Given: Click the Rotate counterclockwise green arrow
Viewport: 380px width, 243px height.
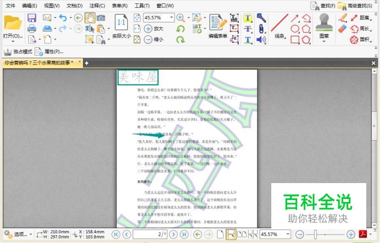Looking at the screenshot, I should point(180,29).
